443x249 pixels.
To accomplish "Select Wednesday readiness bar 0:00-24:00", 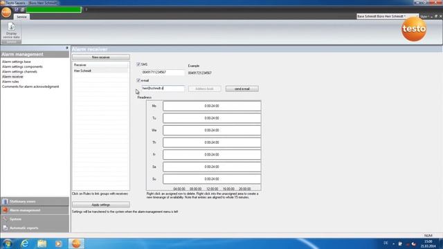I will click(x=212, y=131).
